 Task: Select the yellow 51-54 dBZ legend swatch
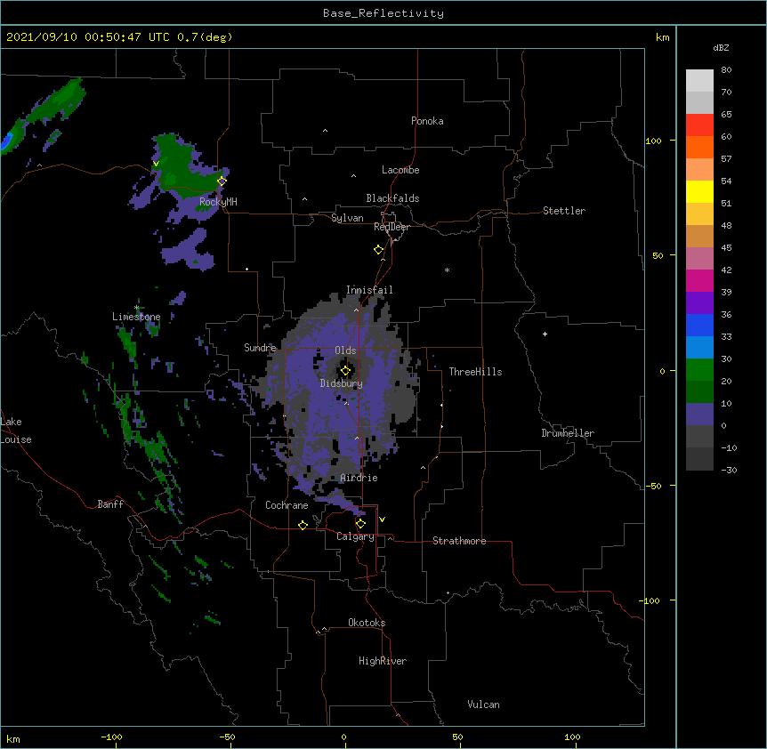(x=699, y=191)
